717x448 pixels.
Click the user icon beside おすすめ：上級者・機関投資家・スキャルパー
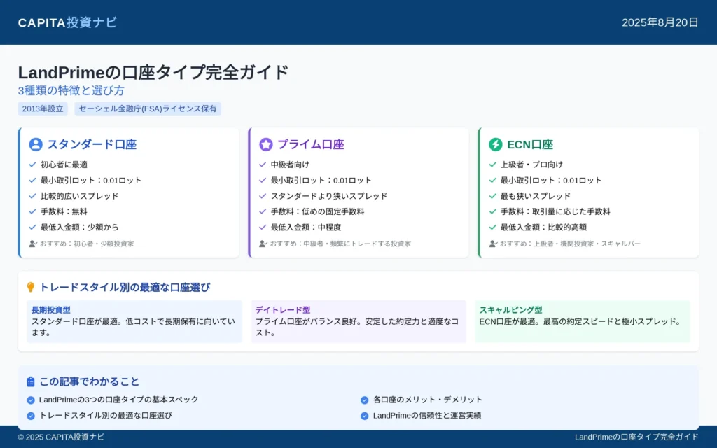pos(493,244)
